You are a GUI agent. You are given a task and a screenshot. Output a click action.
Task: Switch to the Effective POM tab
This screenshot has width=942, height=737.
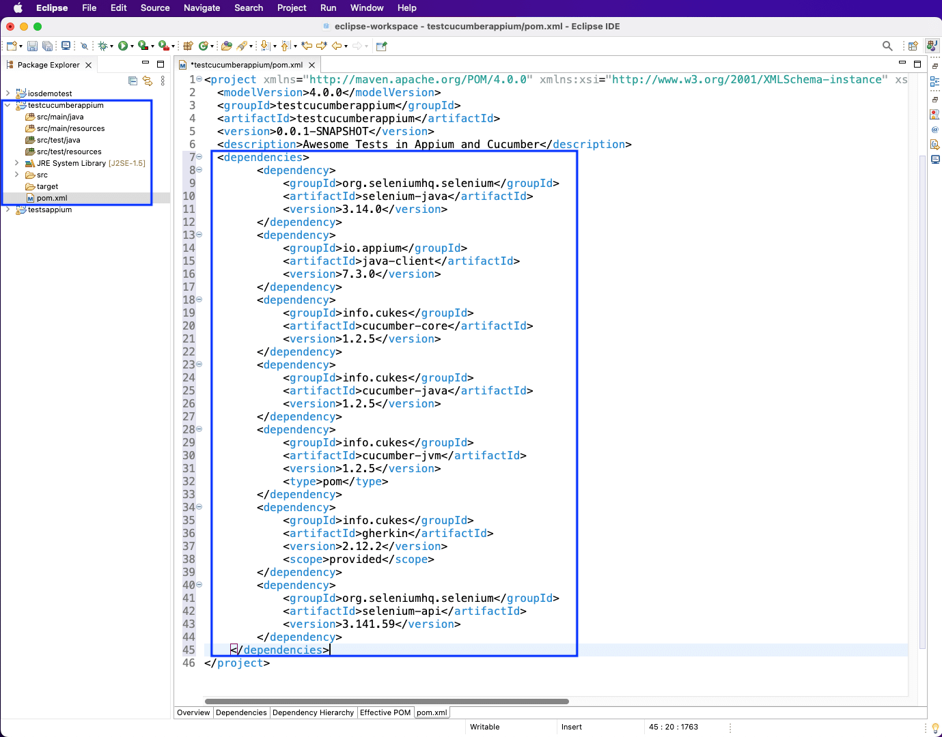point(385,712)
